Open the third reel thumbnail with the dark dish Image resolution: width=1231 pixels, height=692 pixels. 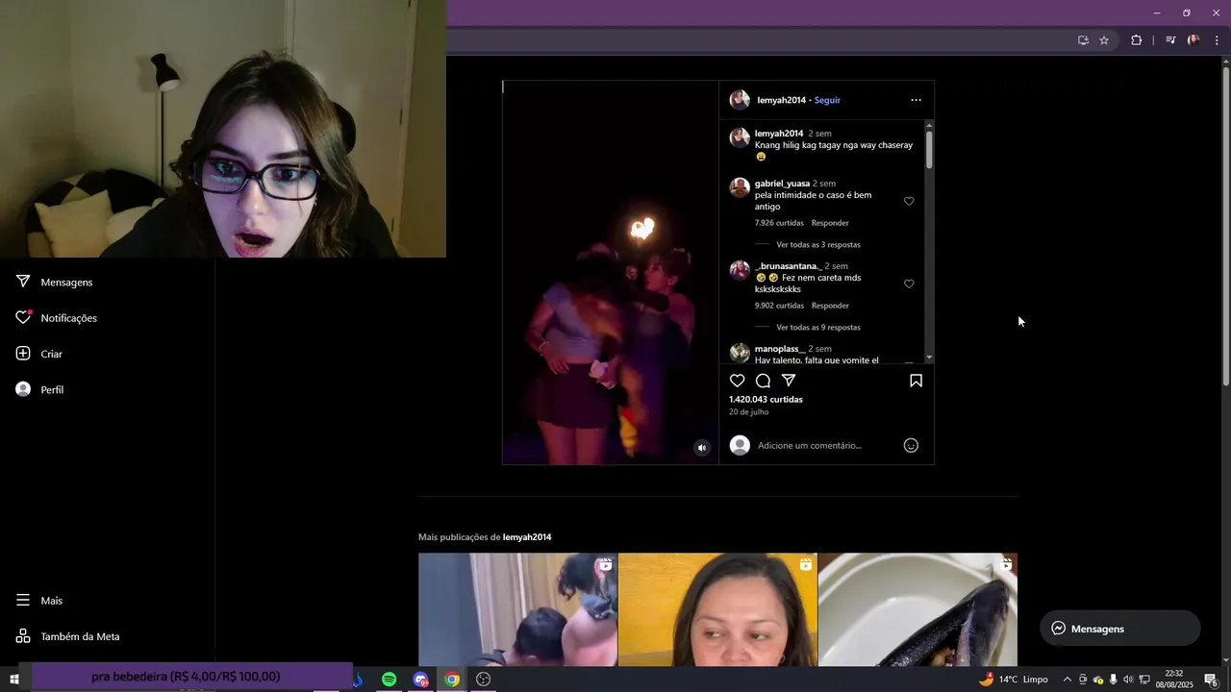coord(917,609)
